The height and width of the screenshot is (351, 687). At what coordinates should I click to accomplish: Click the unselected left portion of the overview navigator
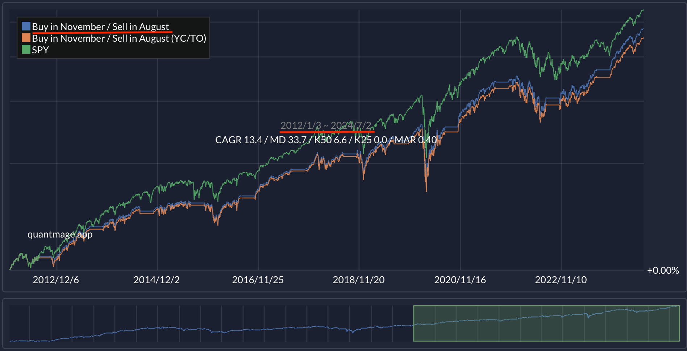[x=211, y=323]
